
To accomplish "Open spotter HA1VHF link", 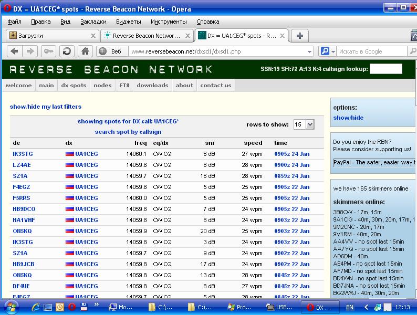I will [x=24, y=220].
